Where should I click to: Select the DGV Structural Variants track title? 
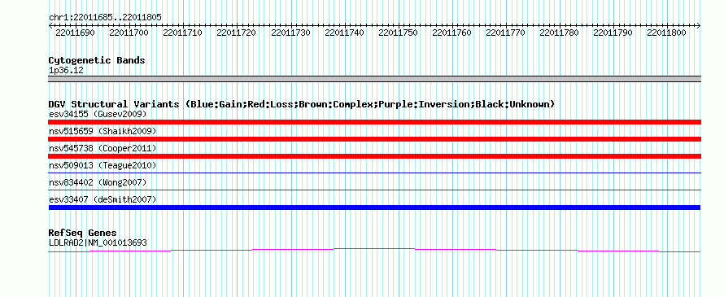[x=302, y=104]
